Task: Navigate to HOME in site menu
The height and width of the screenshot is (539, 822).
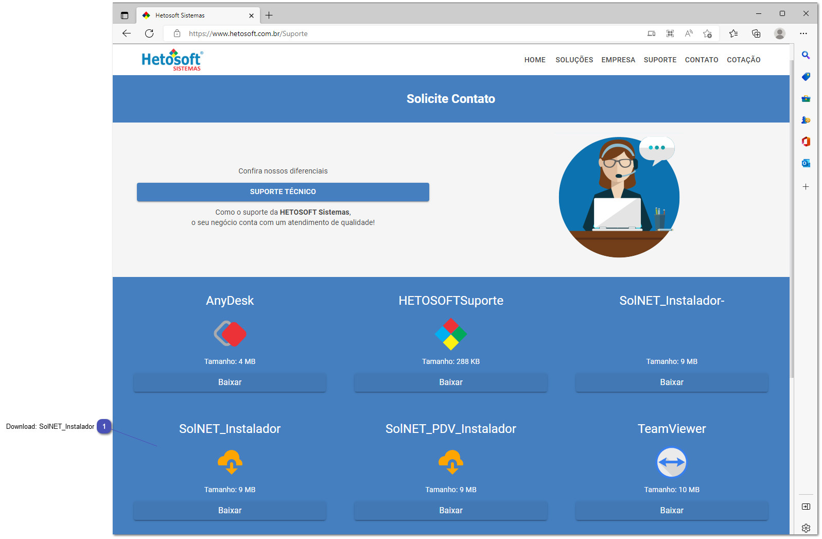Action: pos(535,60)
